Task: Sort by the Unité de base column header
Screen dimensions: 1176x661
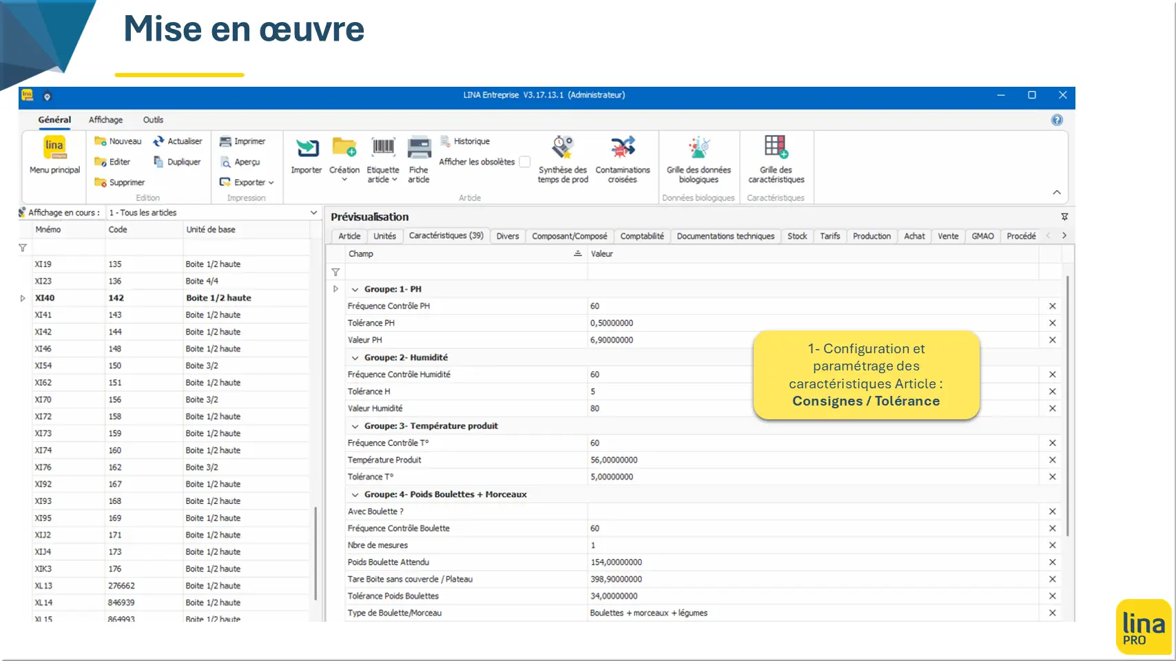Action: pos(246,230)
